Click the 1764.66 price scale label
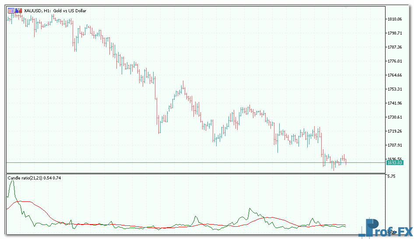This screenshot has height=239, width=414. coord(394,75)
